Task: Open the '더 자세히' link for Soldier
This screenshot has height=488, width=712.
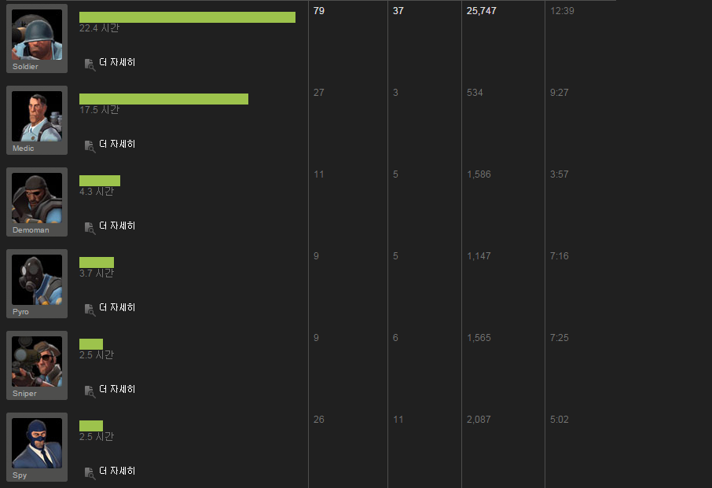Action: point(117,62)
